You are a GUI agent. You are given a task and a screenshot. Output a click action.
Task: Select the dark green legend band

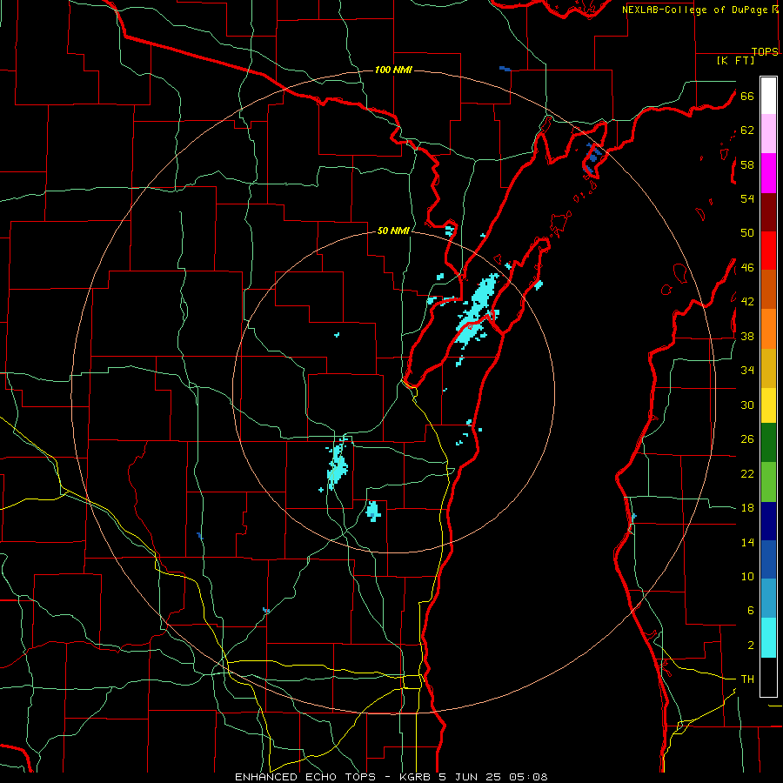[768, 443]
